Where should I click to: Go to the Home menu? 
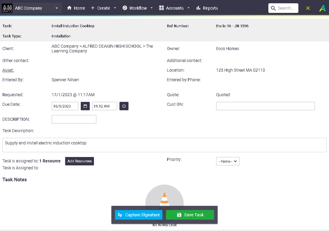(x=76, y=8)
